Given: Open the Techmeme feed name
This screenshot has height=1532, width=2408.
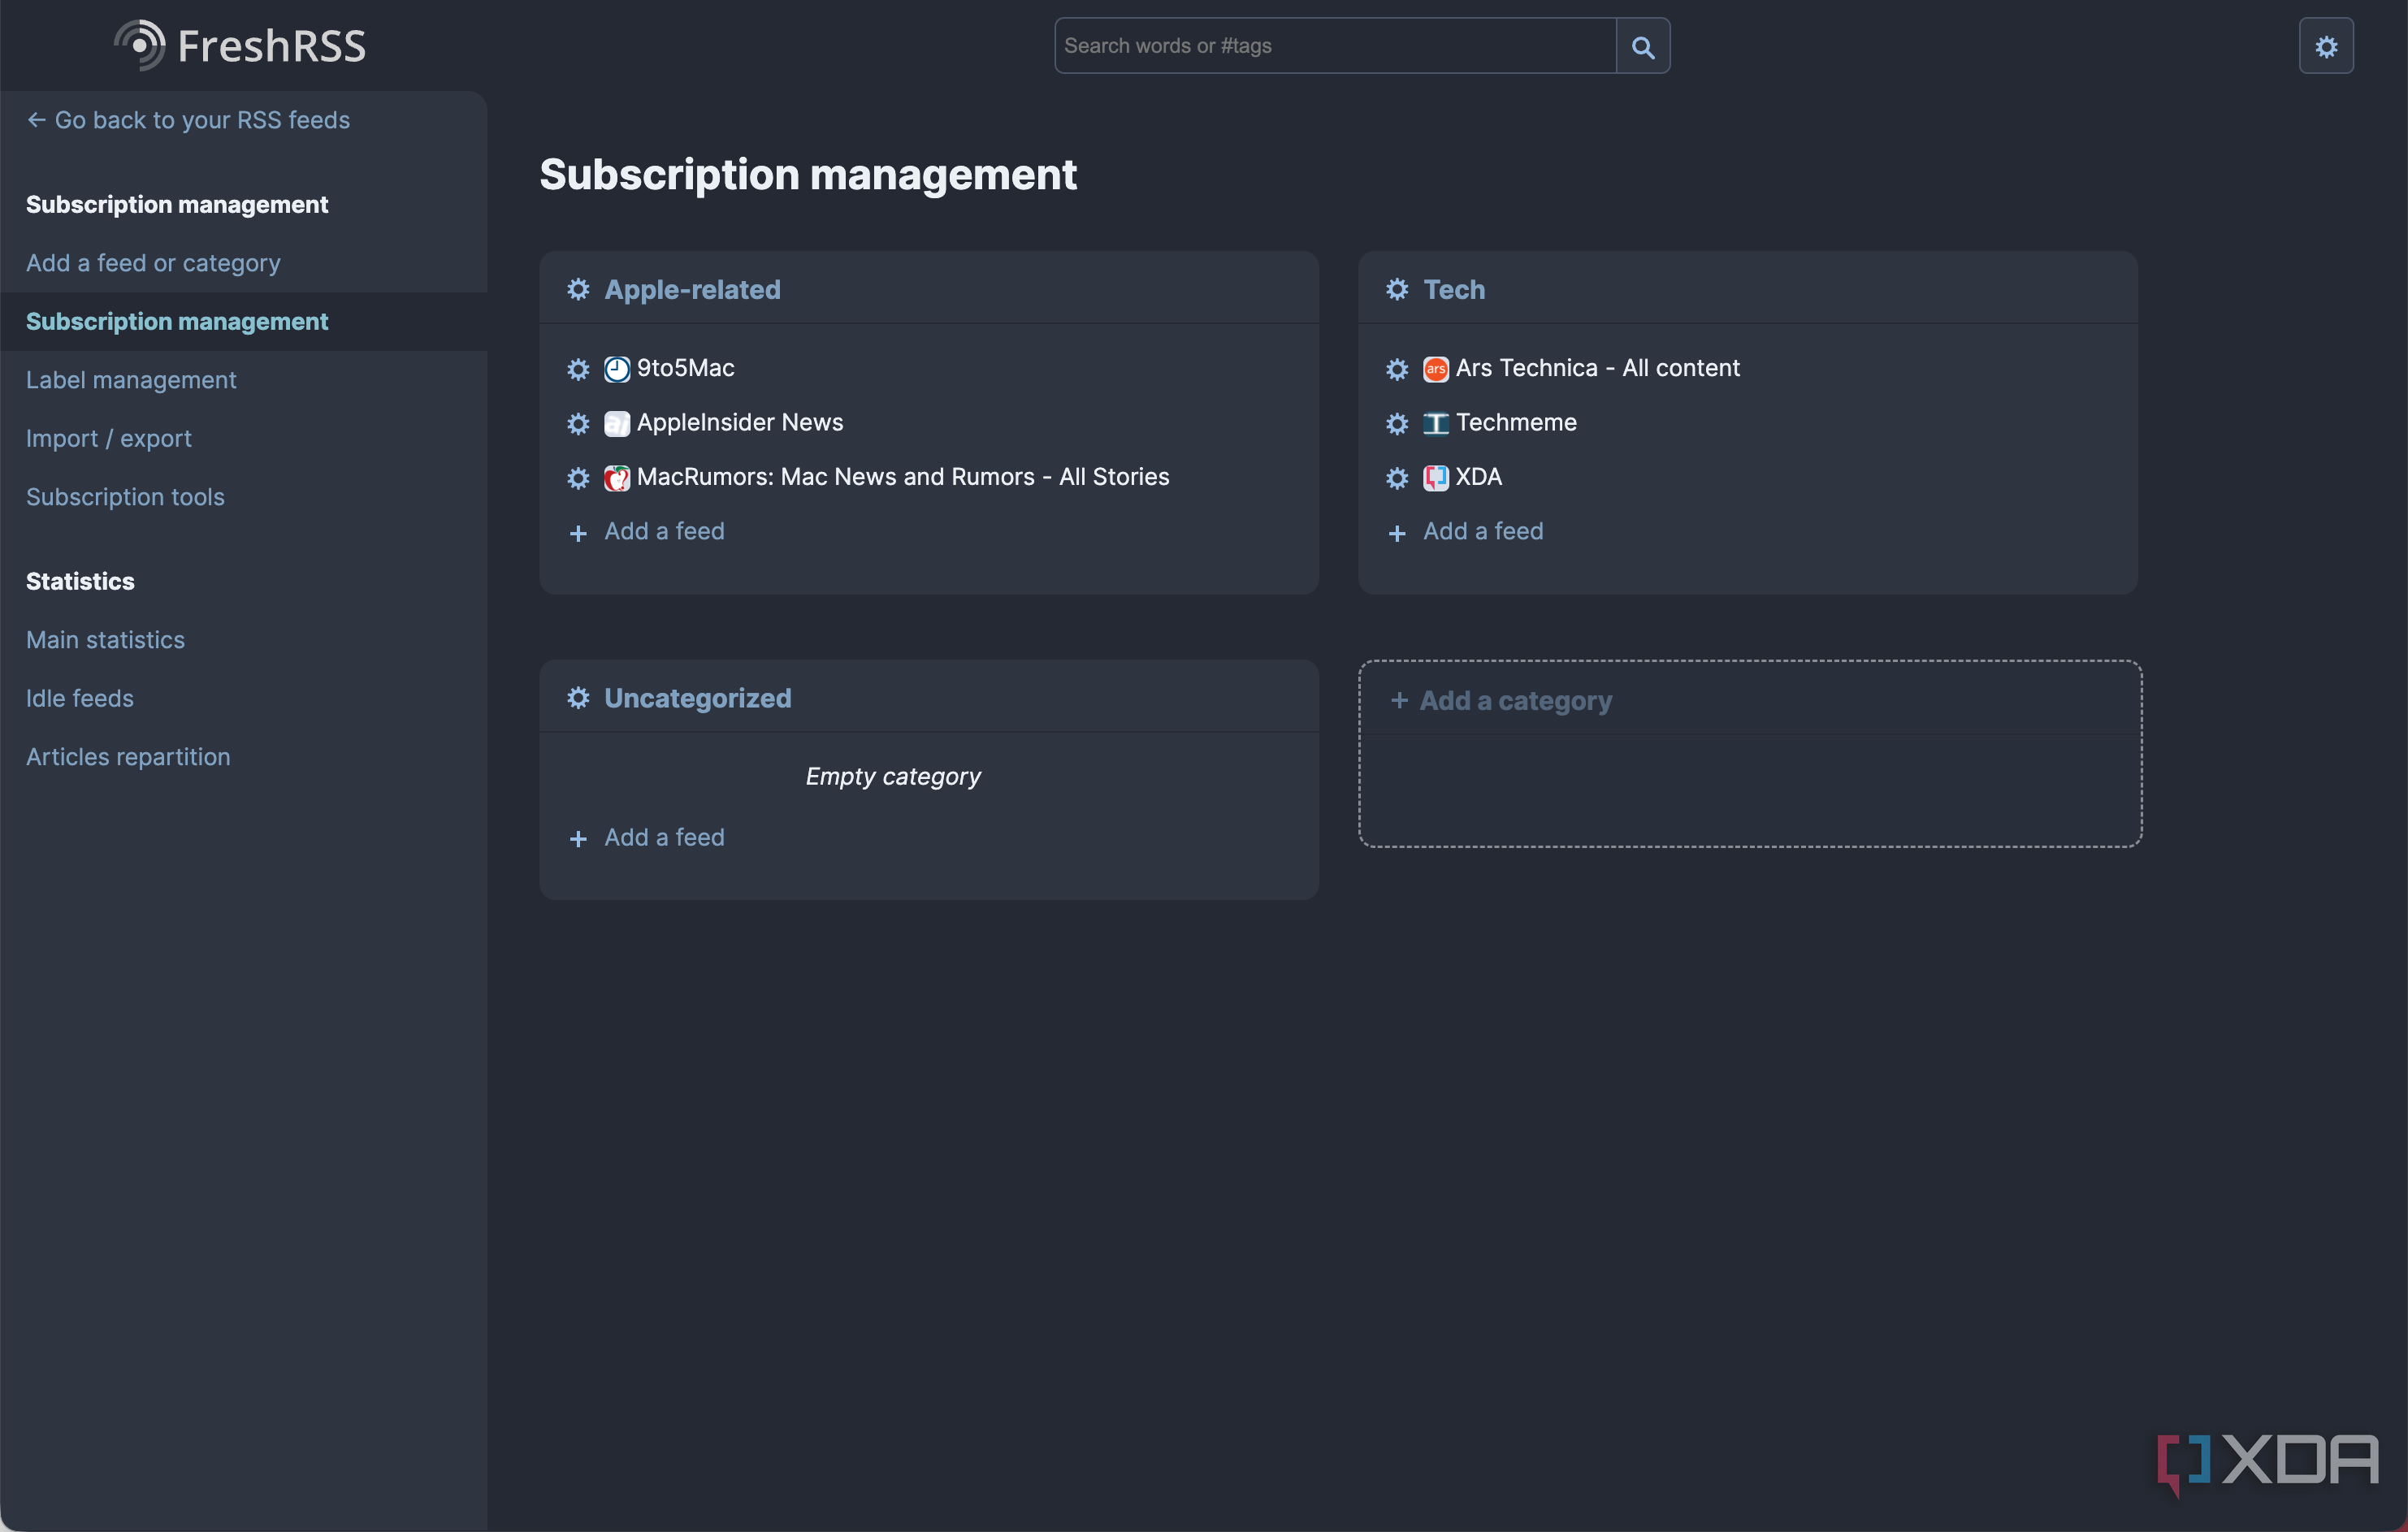Looking at the screenshot, I should pos(1516,423).
